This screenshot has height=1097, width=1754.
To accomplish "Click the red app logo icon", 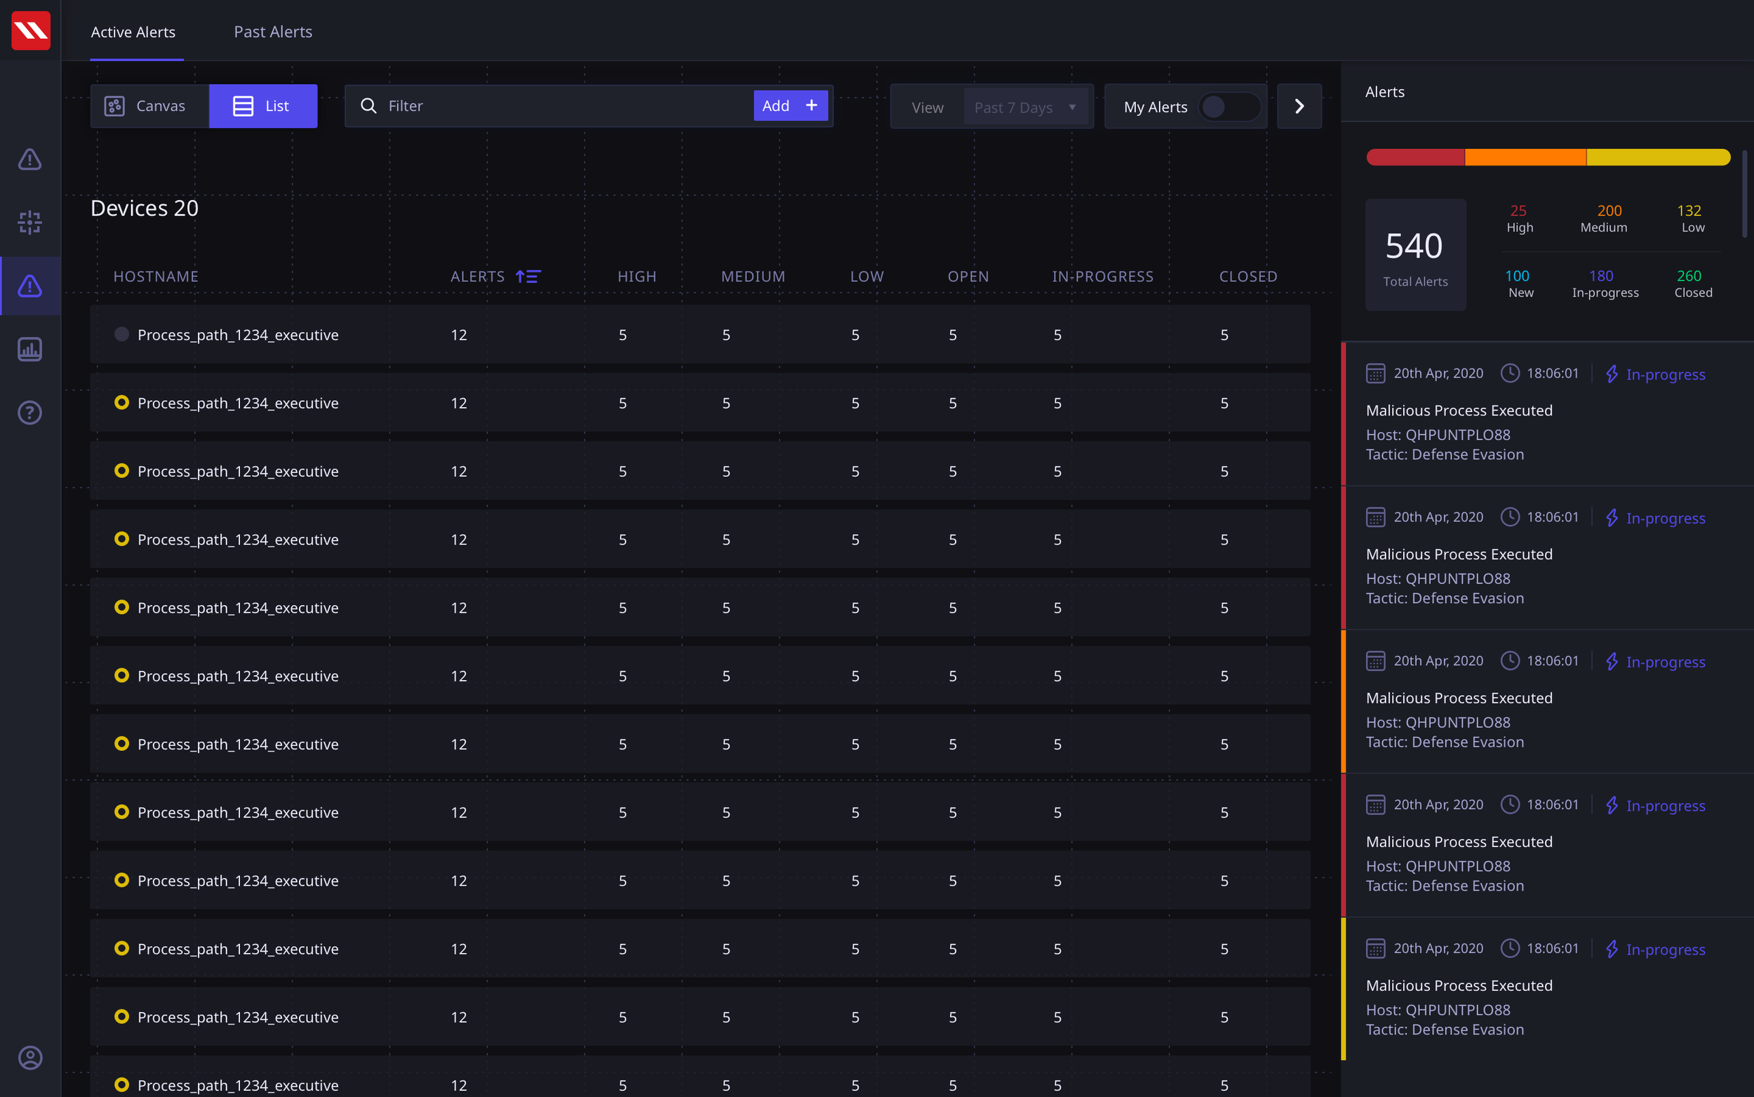I will 30,30.
